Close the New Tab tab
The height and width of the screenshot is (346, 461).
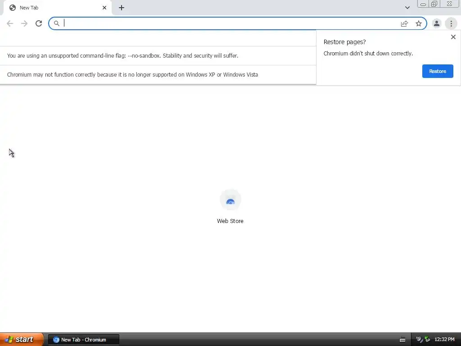click(x=104, y=8)
